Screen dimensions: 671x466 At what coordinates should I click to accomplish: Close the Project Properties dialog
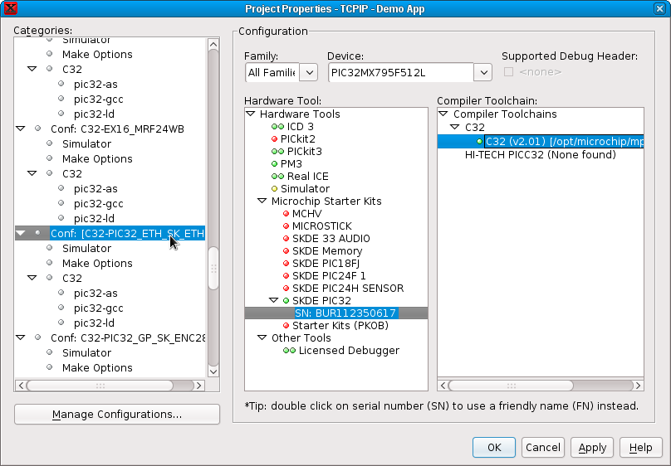[x=659, y=8]
